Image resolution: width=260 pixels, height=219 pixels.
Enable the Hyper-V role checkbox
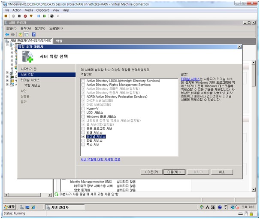pos(83,109)
